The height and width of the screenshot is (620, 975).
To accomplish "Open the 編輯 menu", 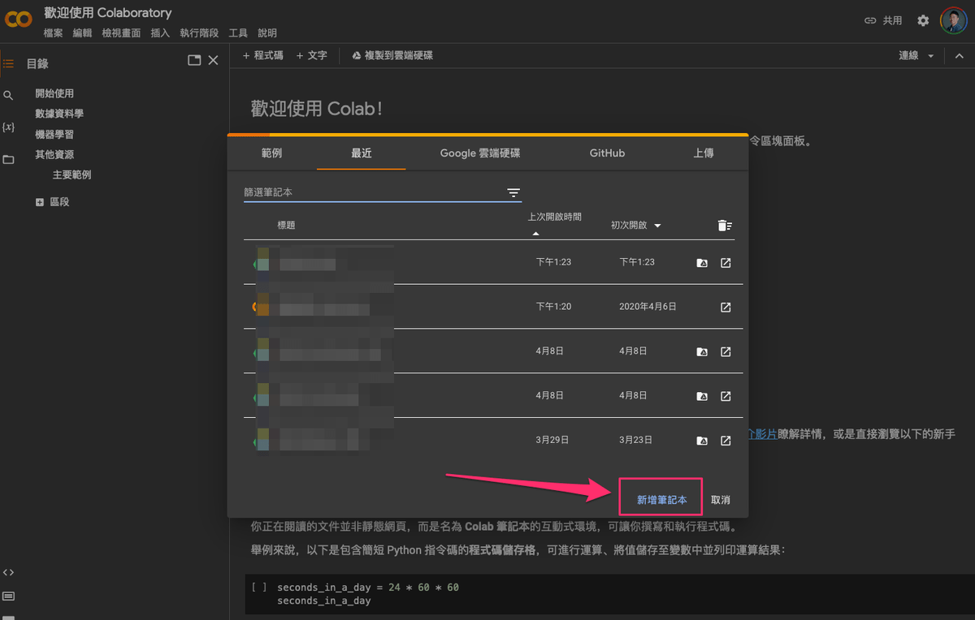I will click(82, 33).
